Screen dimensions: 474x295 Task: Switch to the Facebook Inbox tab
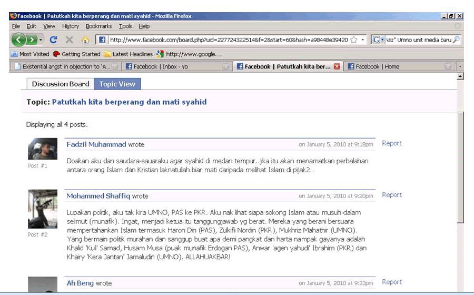click(x=177, y=66)
